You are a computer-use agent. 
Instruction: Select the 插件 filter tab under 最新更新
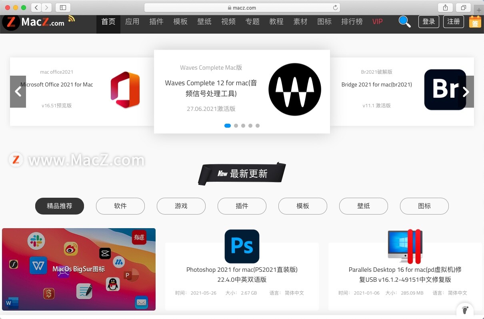tap(242, 206)
